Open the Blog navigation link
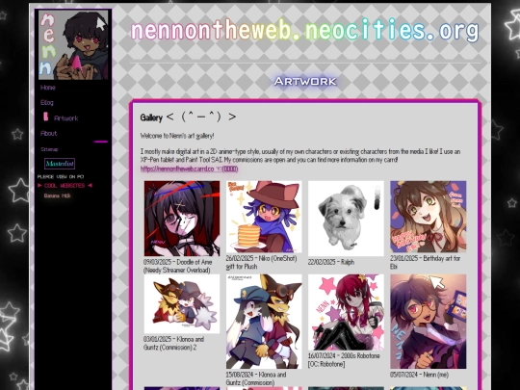 [47, 102]
